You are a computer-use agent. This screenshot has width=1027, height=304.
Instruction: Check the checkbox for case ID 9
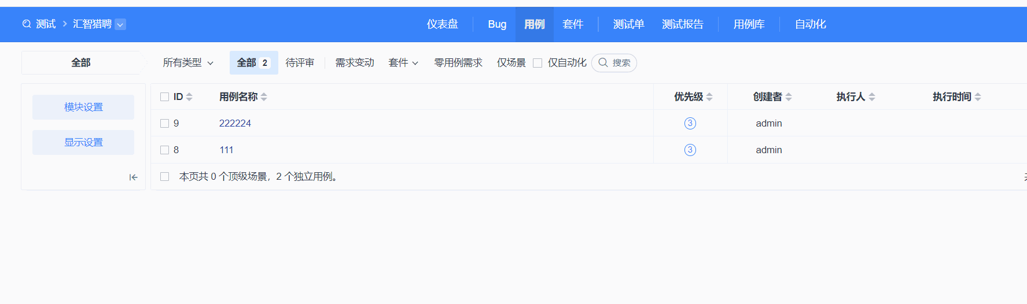tap(164, 123)
